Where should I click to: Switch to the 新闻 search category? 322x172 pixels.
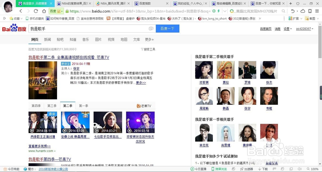[x=47, y=39]
